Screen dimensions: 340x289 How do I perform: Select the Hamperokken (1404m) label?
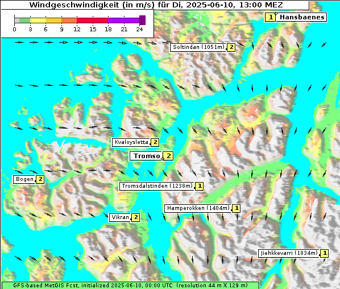[198, 208]
